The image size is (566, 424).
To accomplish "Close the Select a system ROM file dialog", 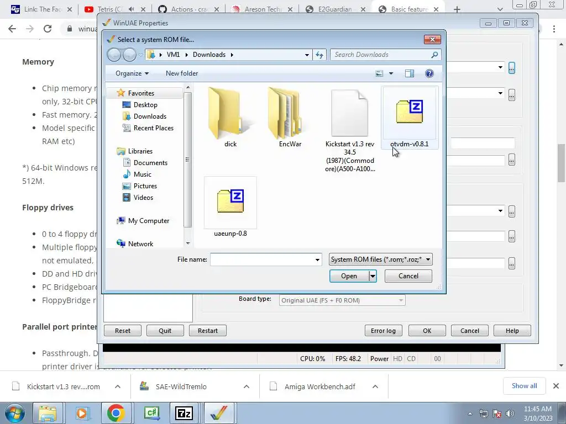I will click(432, 39).
